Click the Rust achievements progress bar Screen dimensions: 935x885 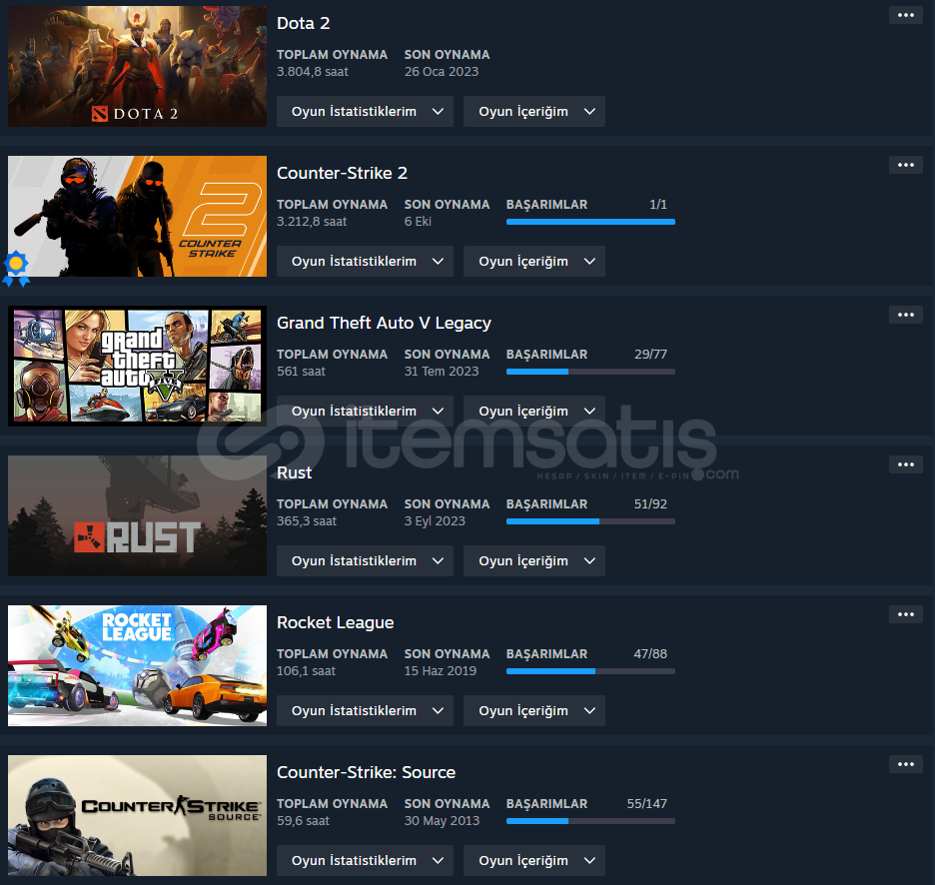tap(590, 521)
